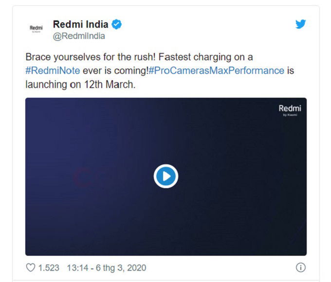This screenshot has height=282, width=331.
Task: Click the faint red circle in video
Action: click(x=83, y=177)
